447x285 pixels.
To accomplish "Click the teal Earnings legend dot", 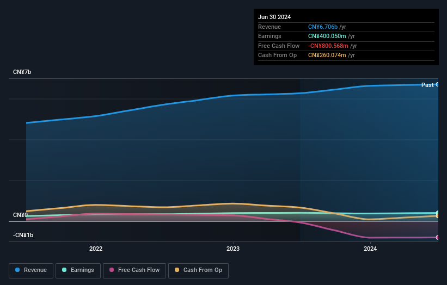I will (x=64, y=270).
